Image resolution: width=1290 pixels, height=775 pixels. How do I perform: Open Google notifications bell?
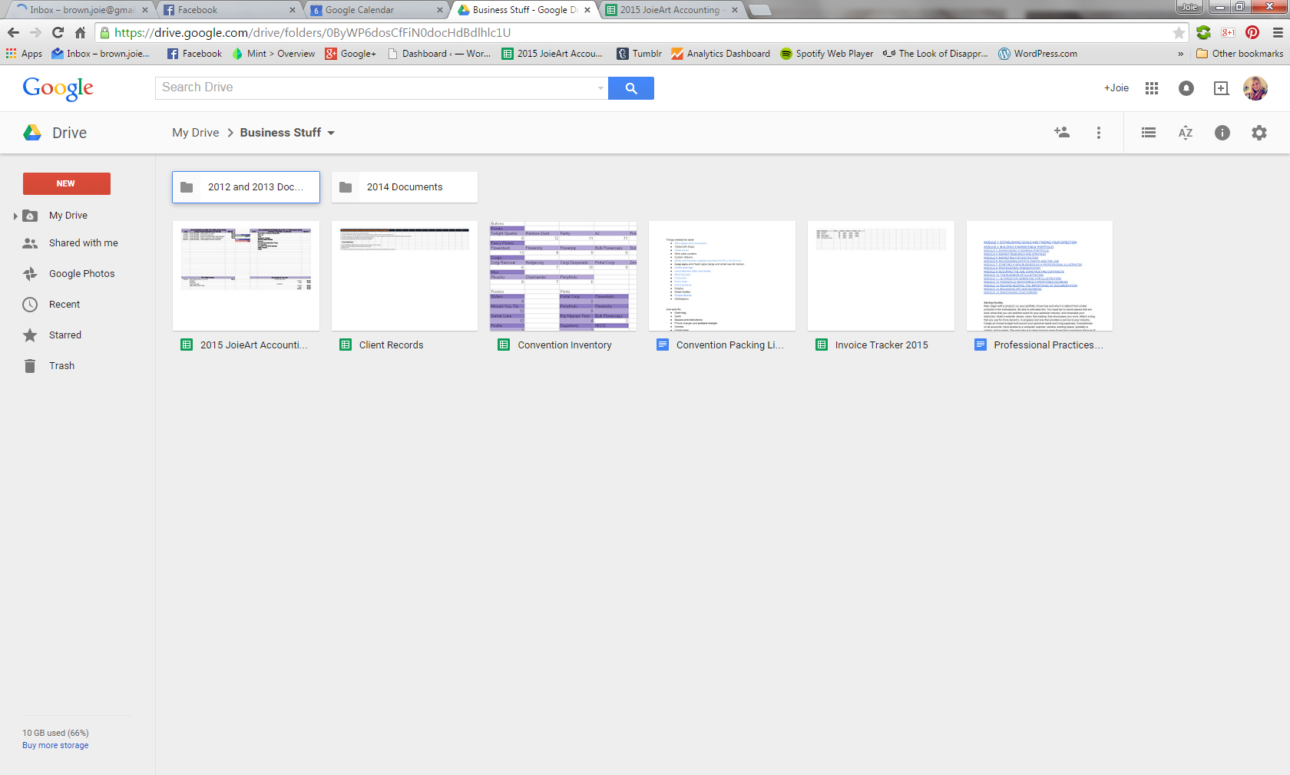click(x=1186, y=88)
